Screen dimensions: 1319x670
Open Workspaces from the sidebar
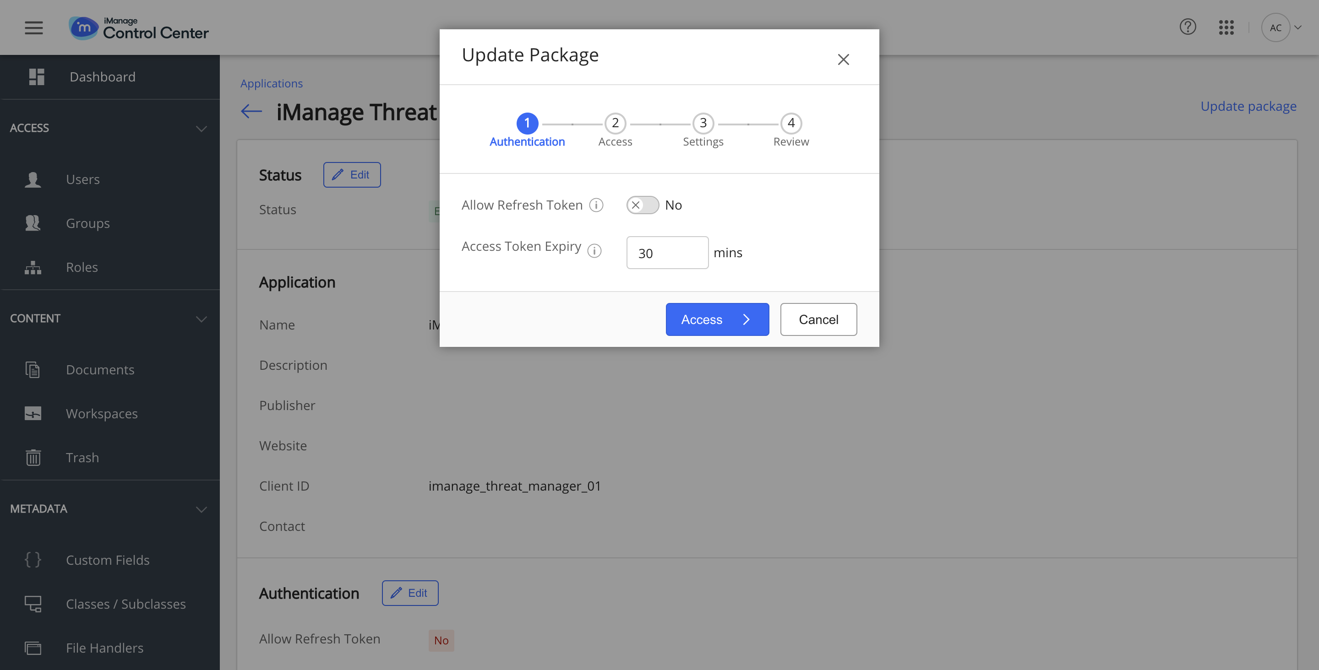101,414
